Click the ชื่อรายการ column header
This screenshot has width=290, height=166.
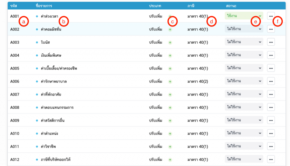point(44,6)
